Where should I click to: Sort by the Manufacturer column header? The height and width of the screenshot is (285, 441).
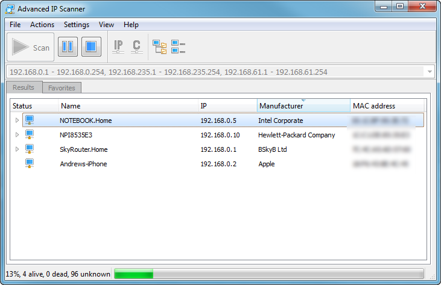pos(303,106)
